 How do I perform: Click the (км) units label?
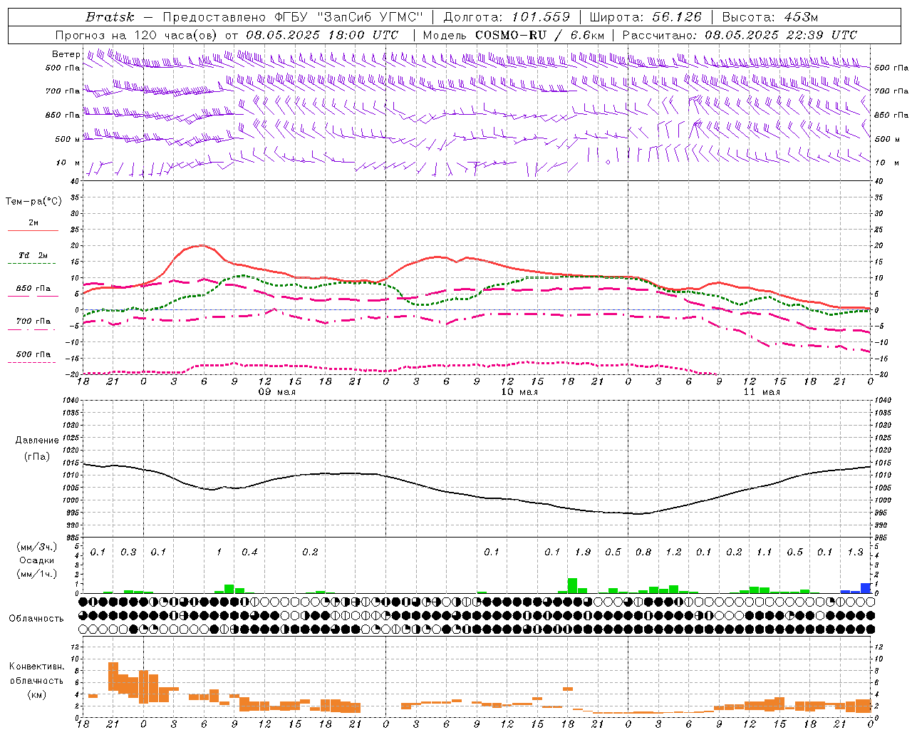[36, 694]
